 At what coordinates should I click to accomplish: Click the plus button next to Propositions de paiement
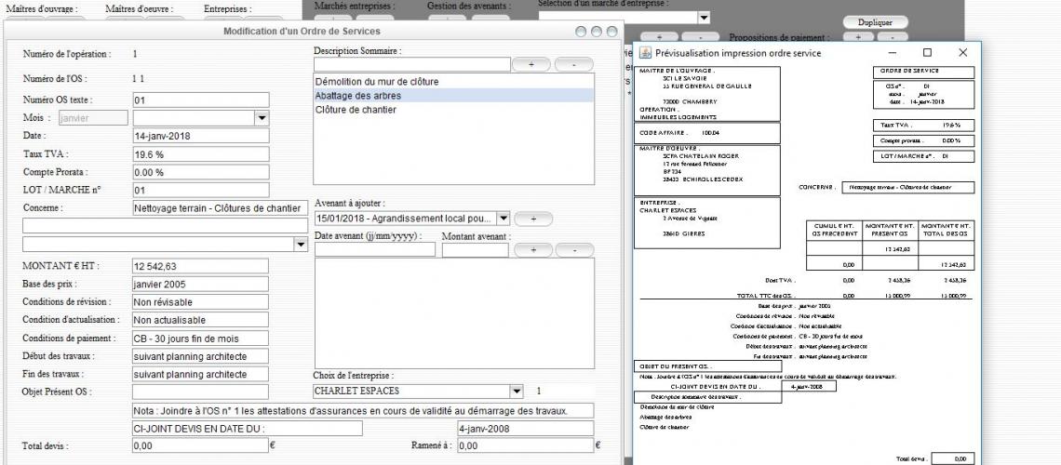[858, 38]
